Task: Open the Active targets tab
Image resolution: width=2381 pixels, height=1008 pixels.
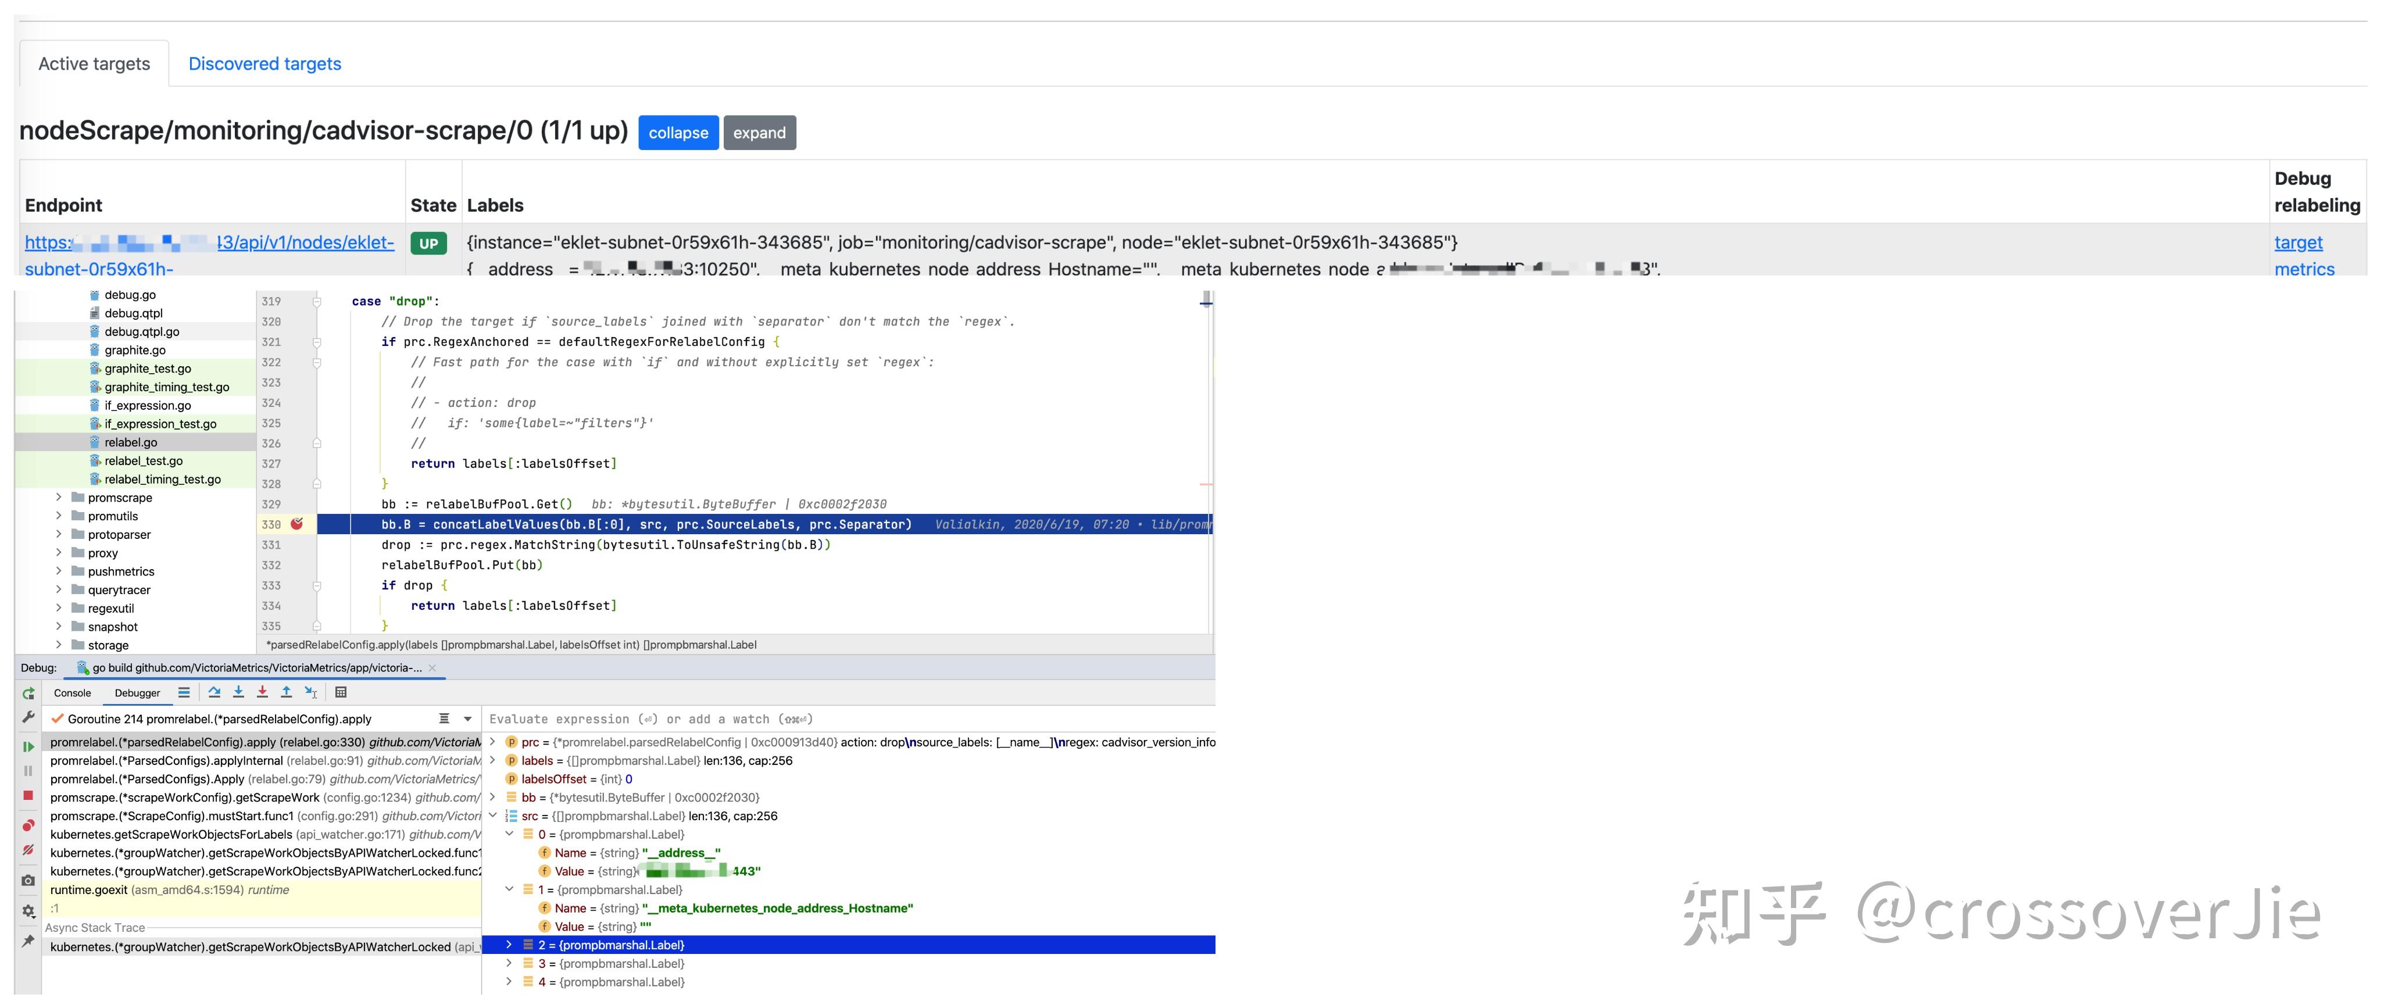Action: [94, 64]
